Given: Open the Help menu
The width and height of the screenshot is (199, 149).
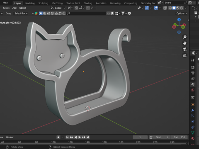Looking at the screenshot, I should pos(5,3).
